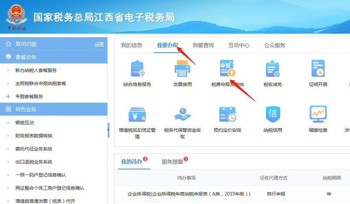
Task: Open the 证明开具 icon
Action: click(318, 68)
